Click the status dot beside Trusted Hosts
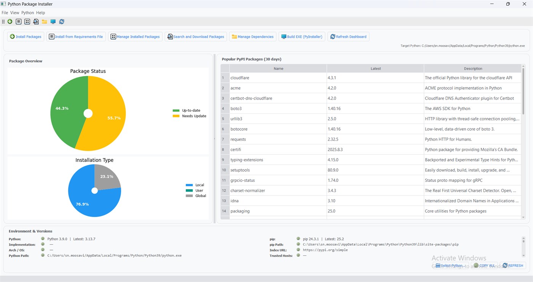 (298, 255)
